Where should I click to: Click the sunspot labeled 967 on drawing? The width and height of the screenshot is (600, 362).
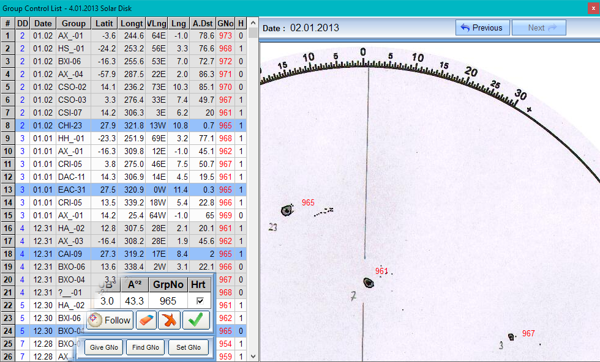click(x=511, y=337)
